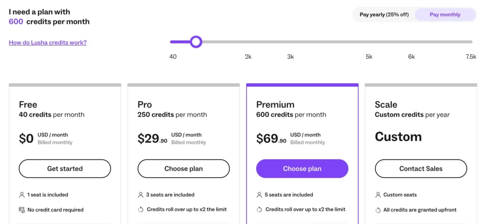
Task: Click the seat icon in Free plan
Action: point(22,195)
